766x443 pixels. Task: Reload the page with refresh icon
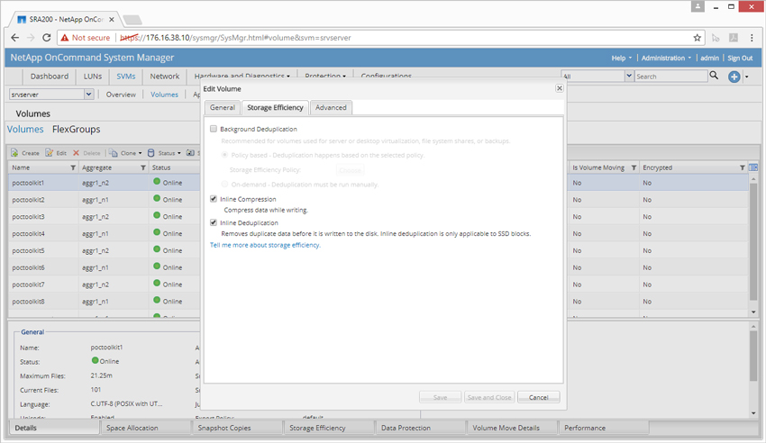coord(46,38)
